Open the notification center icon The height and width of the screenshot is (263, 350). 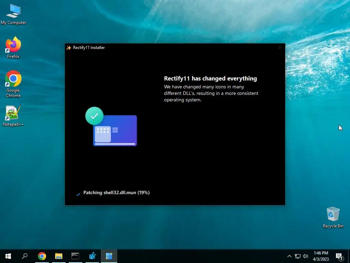(x=339, y=256)
